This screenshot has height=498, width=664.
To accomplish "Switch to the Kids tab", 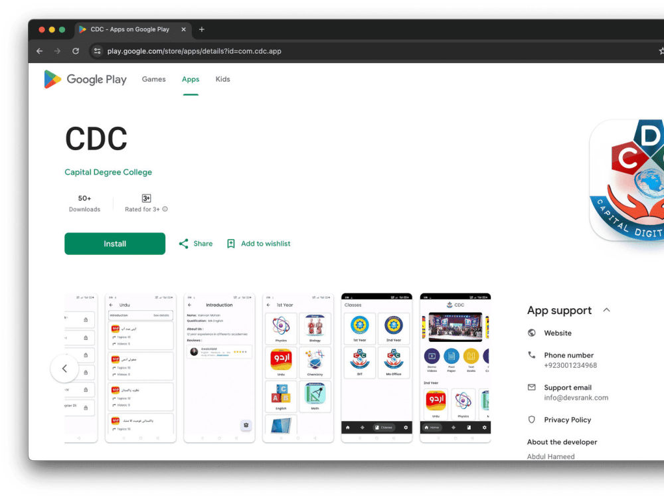I will coord(222,79).
